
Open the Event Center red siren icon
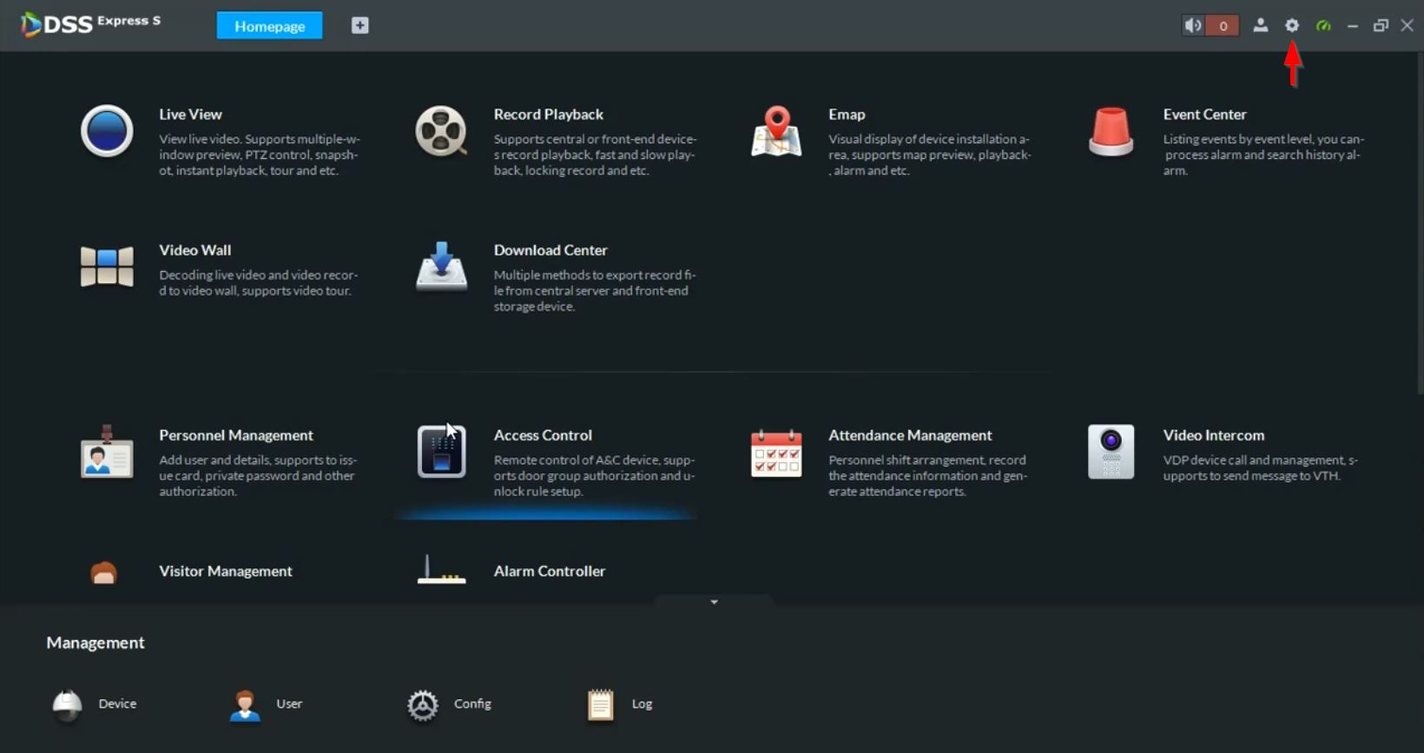(x=1111, y=132)
